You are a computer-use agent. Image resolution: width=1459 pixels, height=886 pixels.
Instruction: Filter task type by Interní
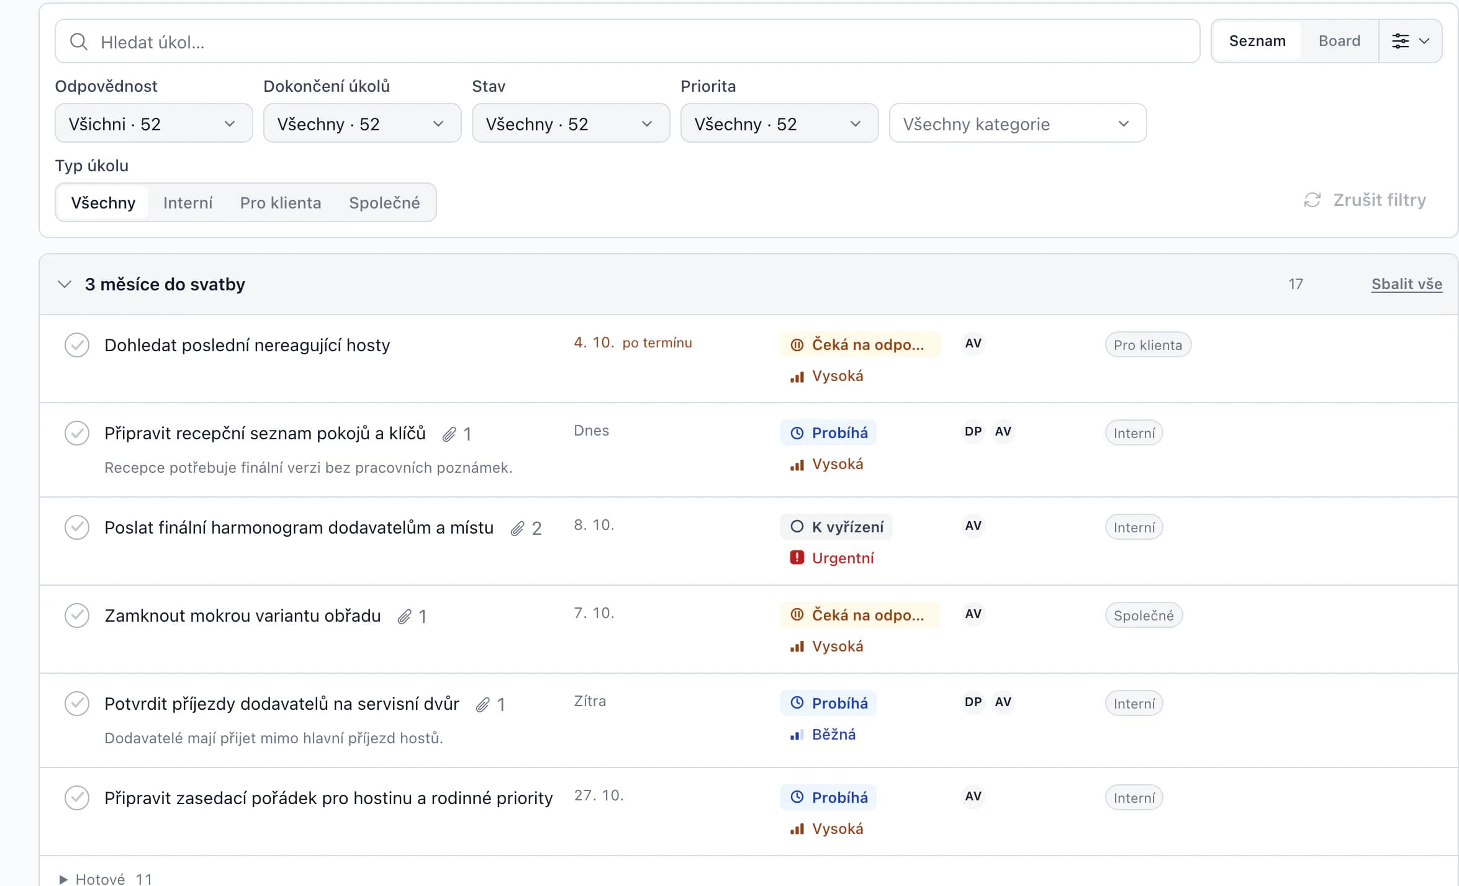[x=188, y=202]
